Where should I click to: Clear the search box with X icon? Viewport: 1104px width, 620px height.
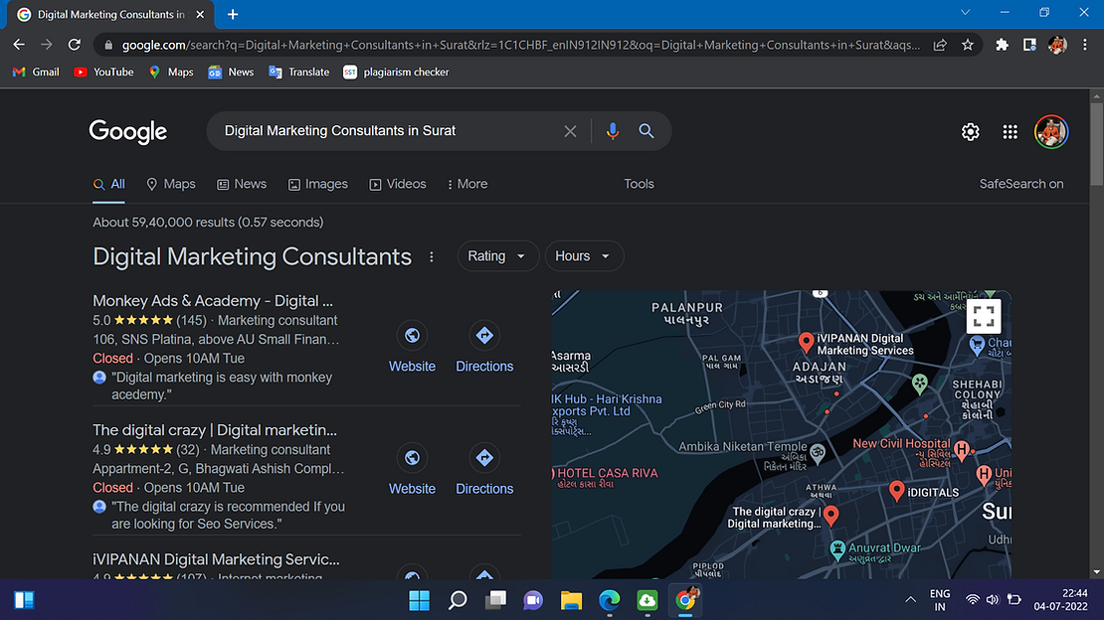570,131
